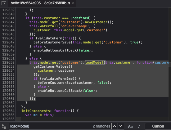Click line number 129652 in gutter
The height and width of the screenshot is (130, 171).
click(x=8, y=62)
